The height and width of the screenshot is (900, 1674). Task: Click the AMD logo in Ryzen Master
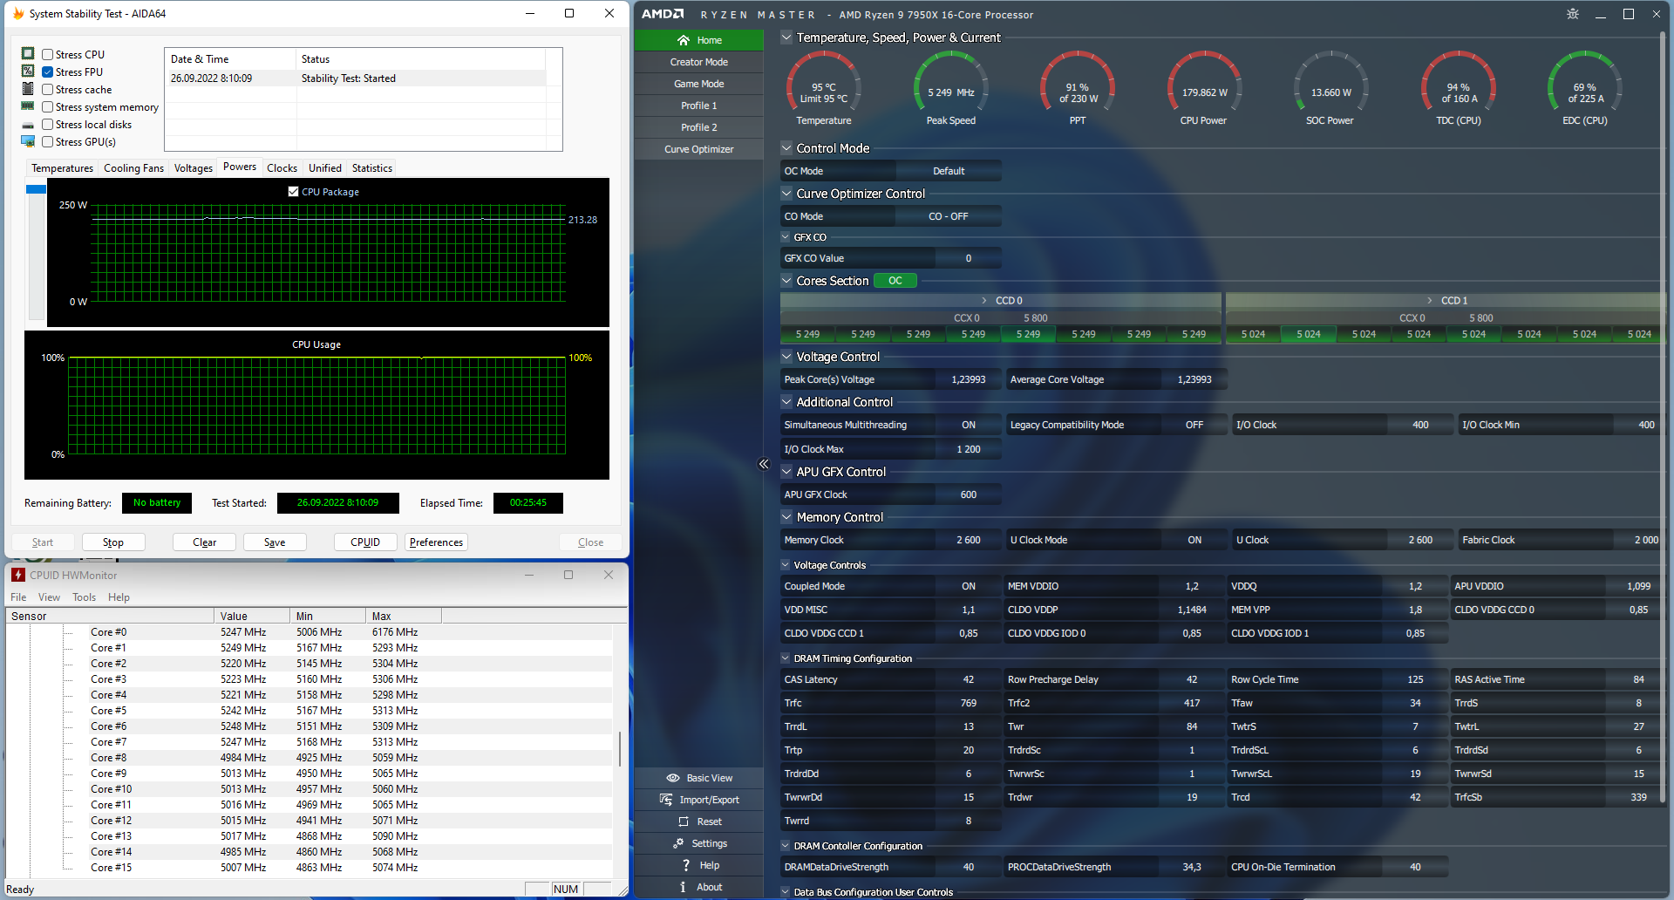[663, 14]
